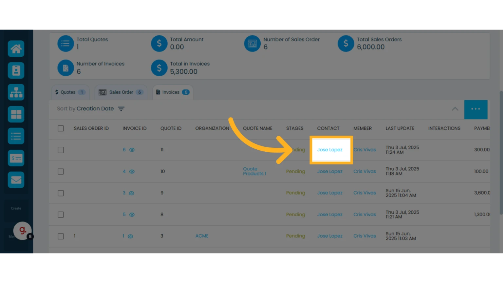Open invoice ID 4 link

[x=124, y=171]
